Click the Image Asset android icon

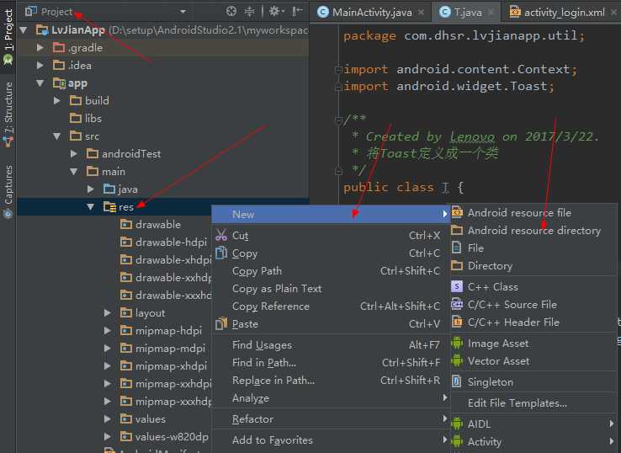click(x=457, y=343)
